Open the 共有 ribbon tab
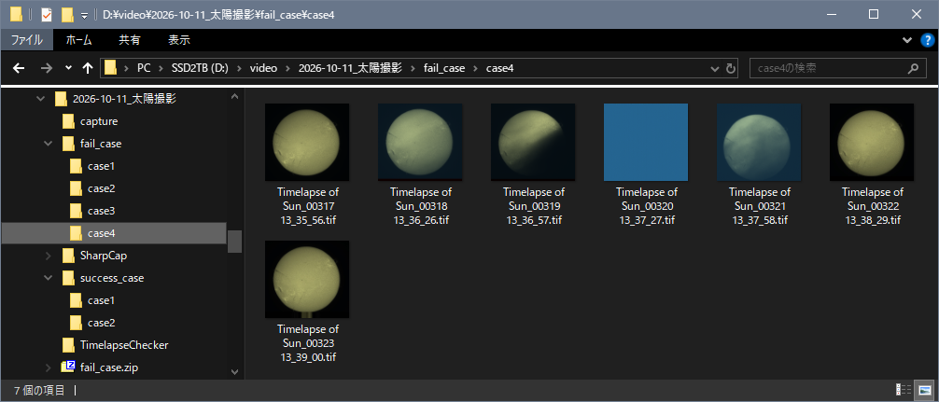 [x=130, y=40]
